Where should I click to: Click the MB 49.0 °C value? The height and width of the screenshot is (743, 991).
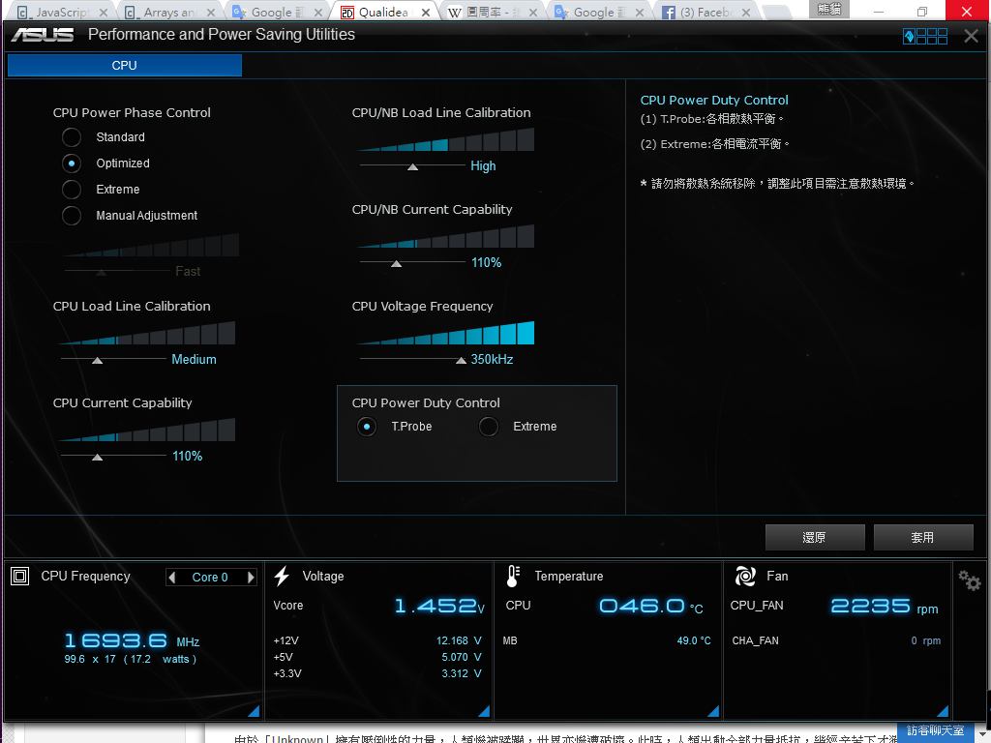[694, 640]
